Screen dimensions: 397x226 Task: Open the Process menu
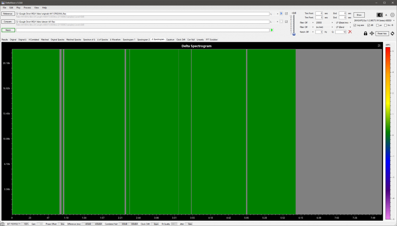27,7
